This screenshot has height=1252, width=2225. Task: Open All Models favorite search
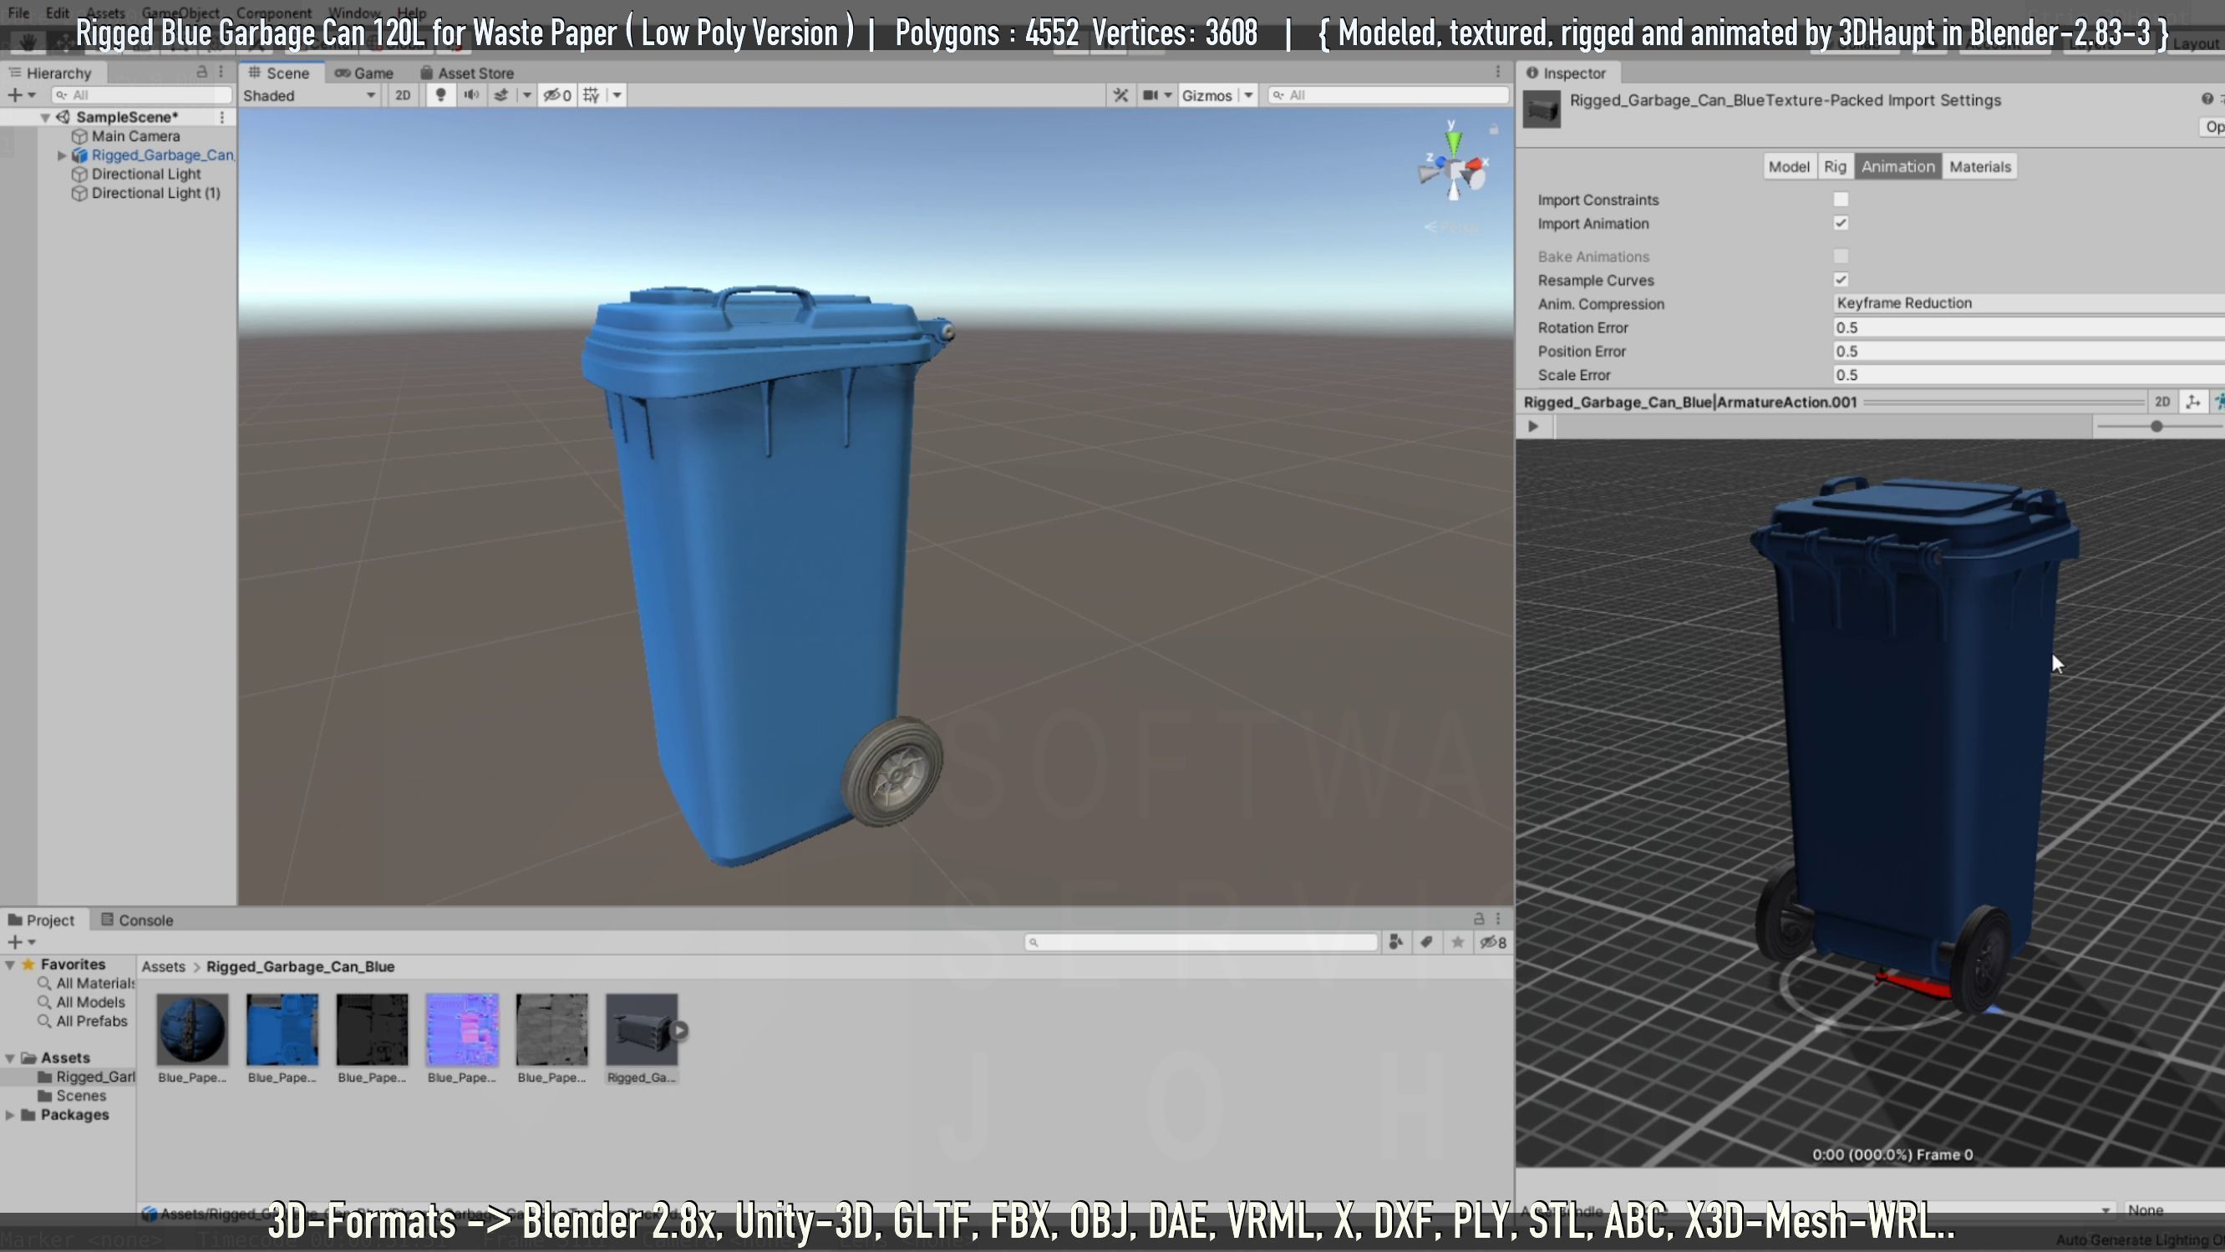(91, 1002)
